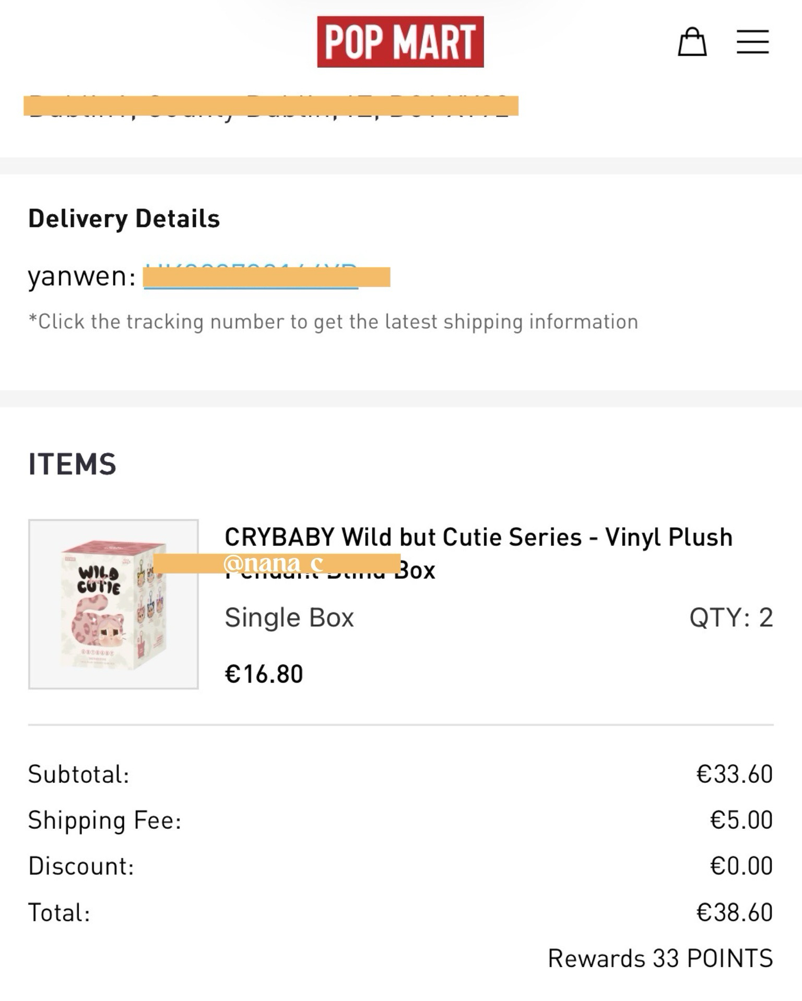Tap the Rewards 33 POINTS text
The height and width of the screenshot is (1001, 802).
[660, 958]
